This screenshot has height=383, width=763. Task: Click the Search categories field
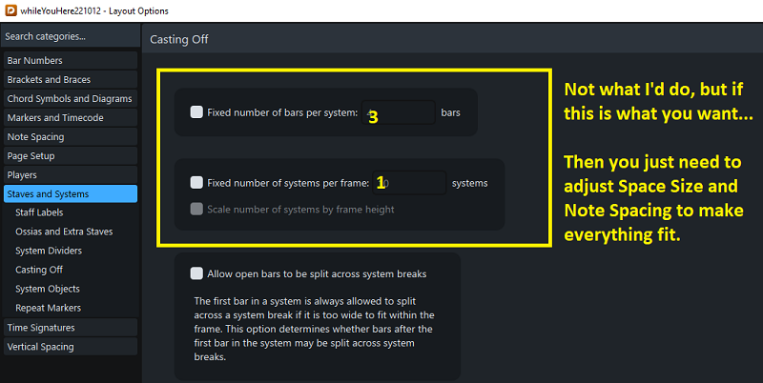click(x=69, y=37)
